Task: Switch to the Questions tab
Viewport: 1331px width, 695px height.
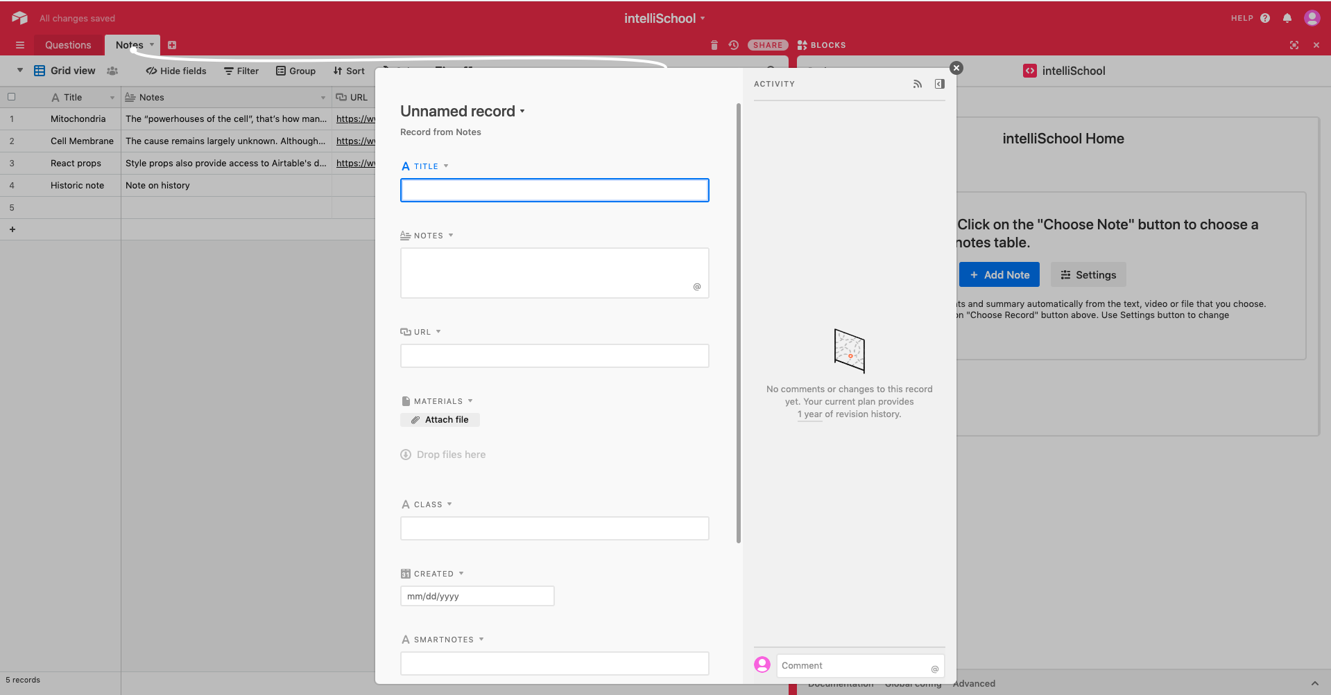Action: 68,45
